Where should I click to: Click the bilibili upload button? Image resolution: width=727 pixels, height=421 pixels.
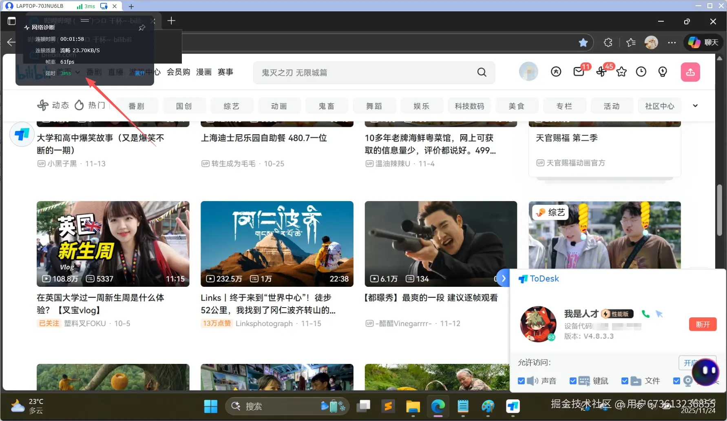[690, 72]
